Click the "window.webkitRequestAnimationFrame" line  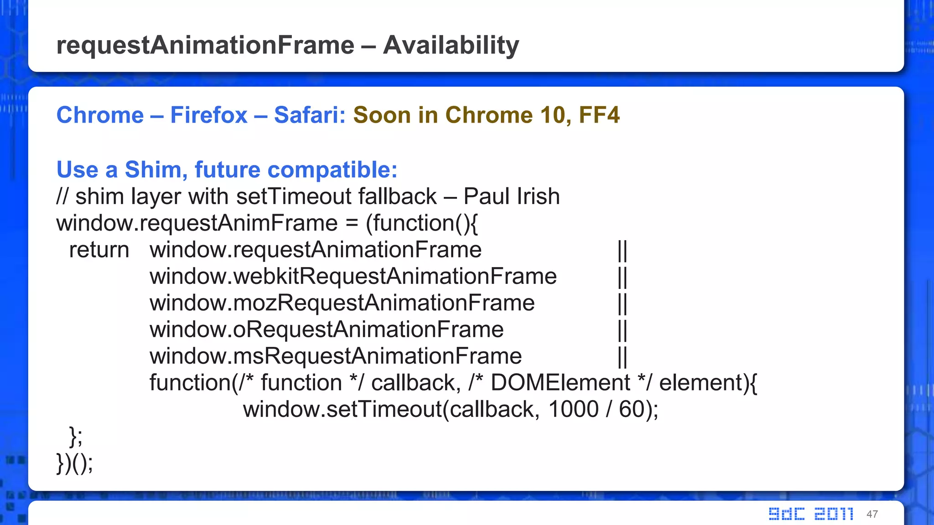[x=353, y=276]
